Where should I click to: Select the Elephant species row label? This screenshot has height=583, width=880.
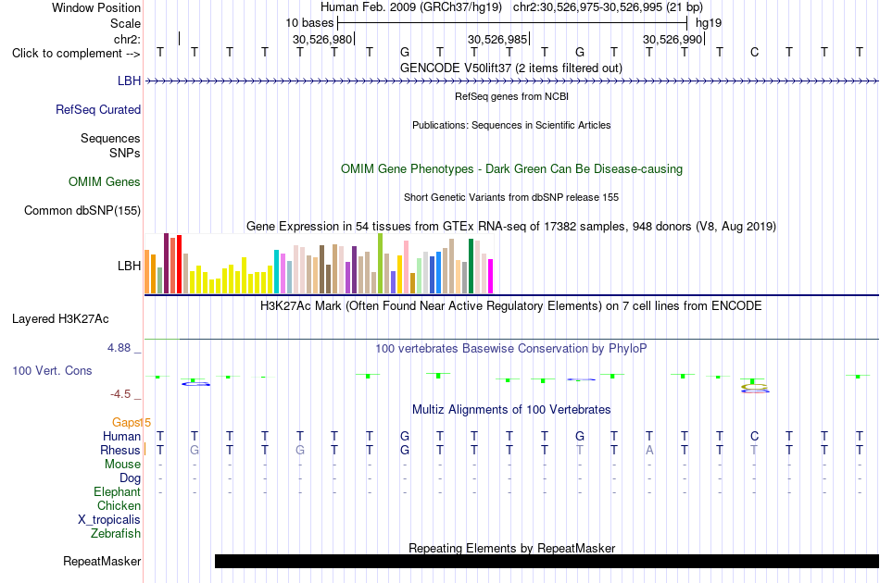pyautogui.click(x=118, y=491)
